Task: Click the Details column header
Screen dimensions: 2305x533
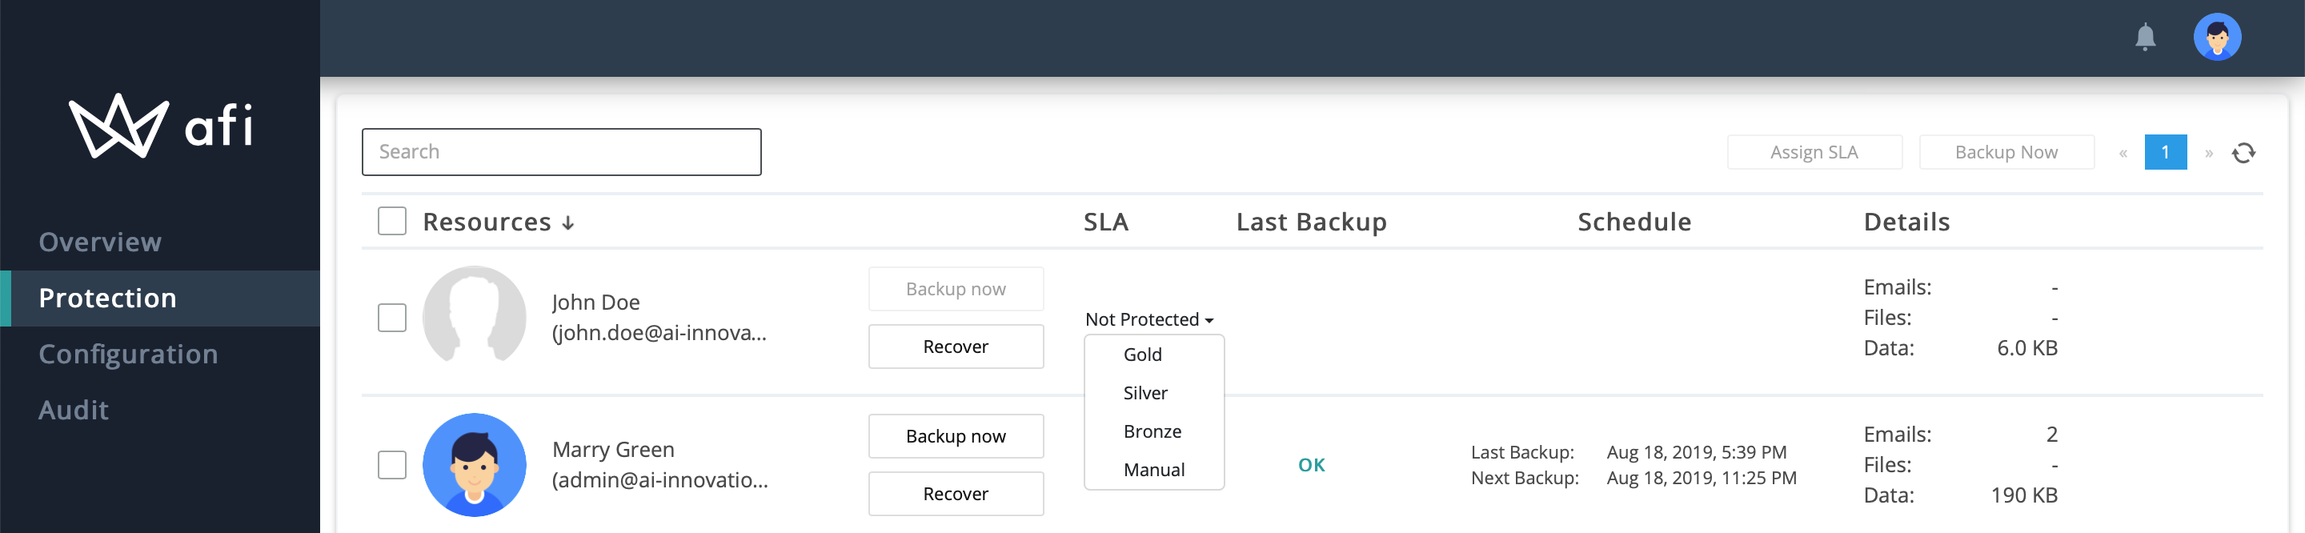Action: 1906,222
